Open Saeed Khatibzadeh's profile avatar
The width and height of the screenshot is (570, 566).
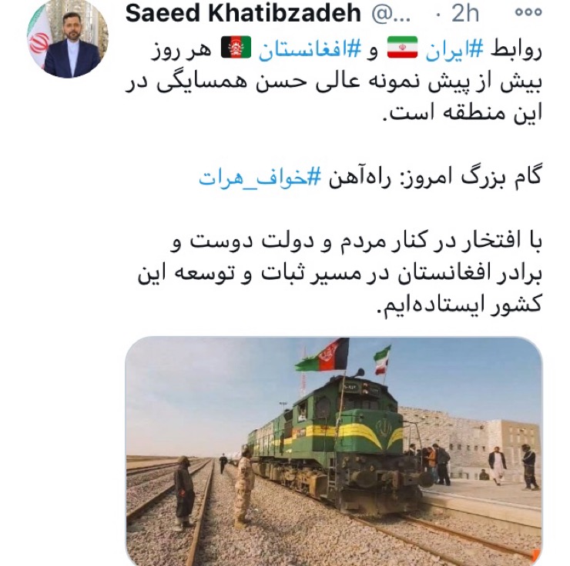pyautogui.click(x=68, y=38)
